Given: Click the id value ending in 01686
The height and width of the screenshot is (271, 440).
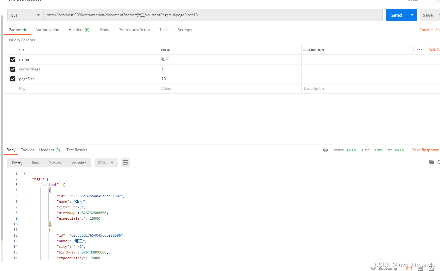Looking at the screenshot, I should tap(96, 235).
